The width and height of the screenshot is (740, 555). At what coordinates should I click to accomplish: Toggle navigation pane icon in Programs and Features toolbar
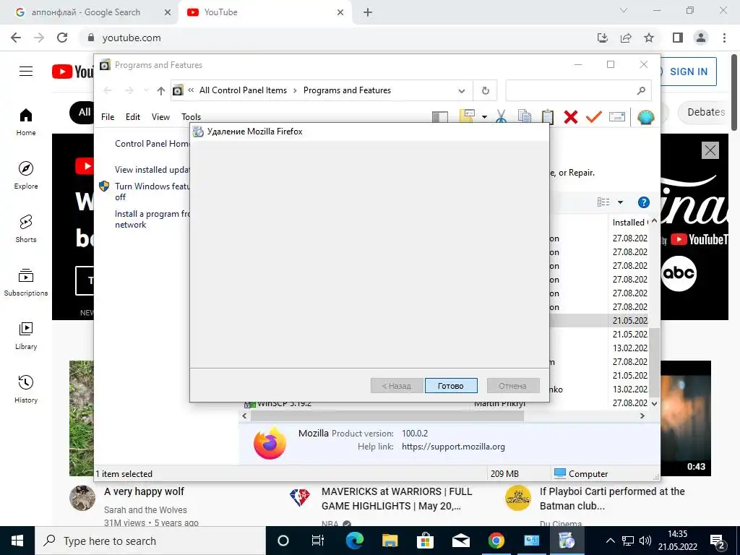[439, 116]
